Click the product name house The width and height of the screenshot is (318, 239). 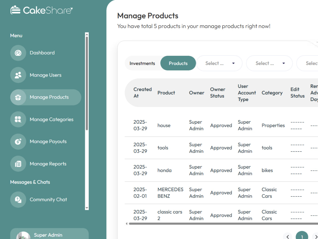(164, 125)
